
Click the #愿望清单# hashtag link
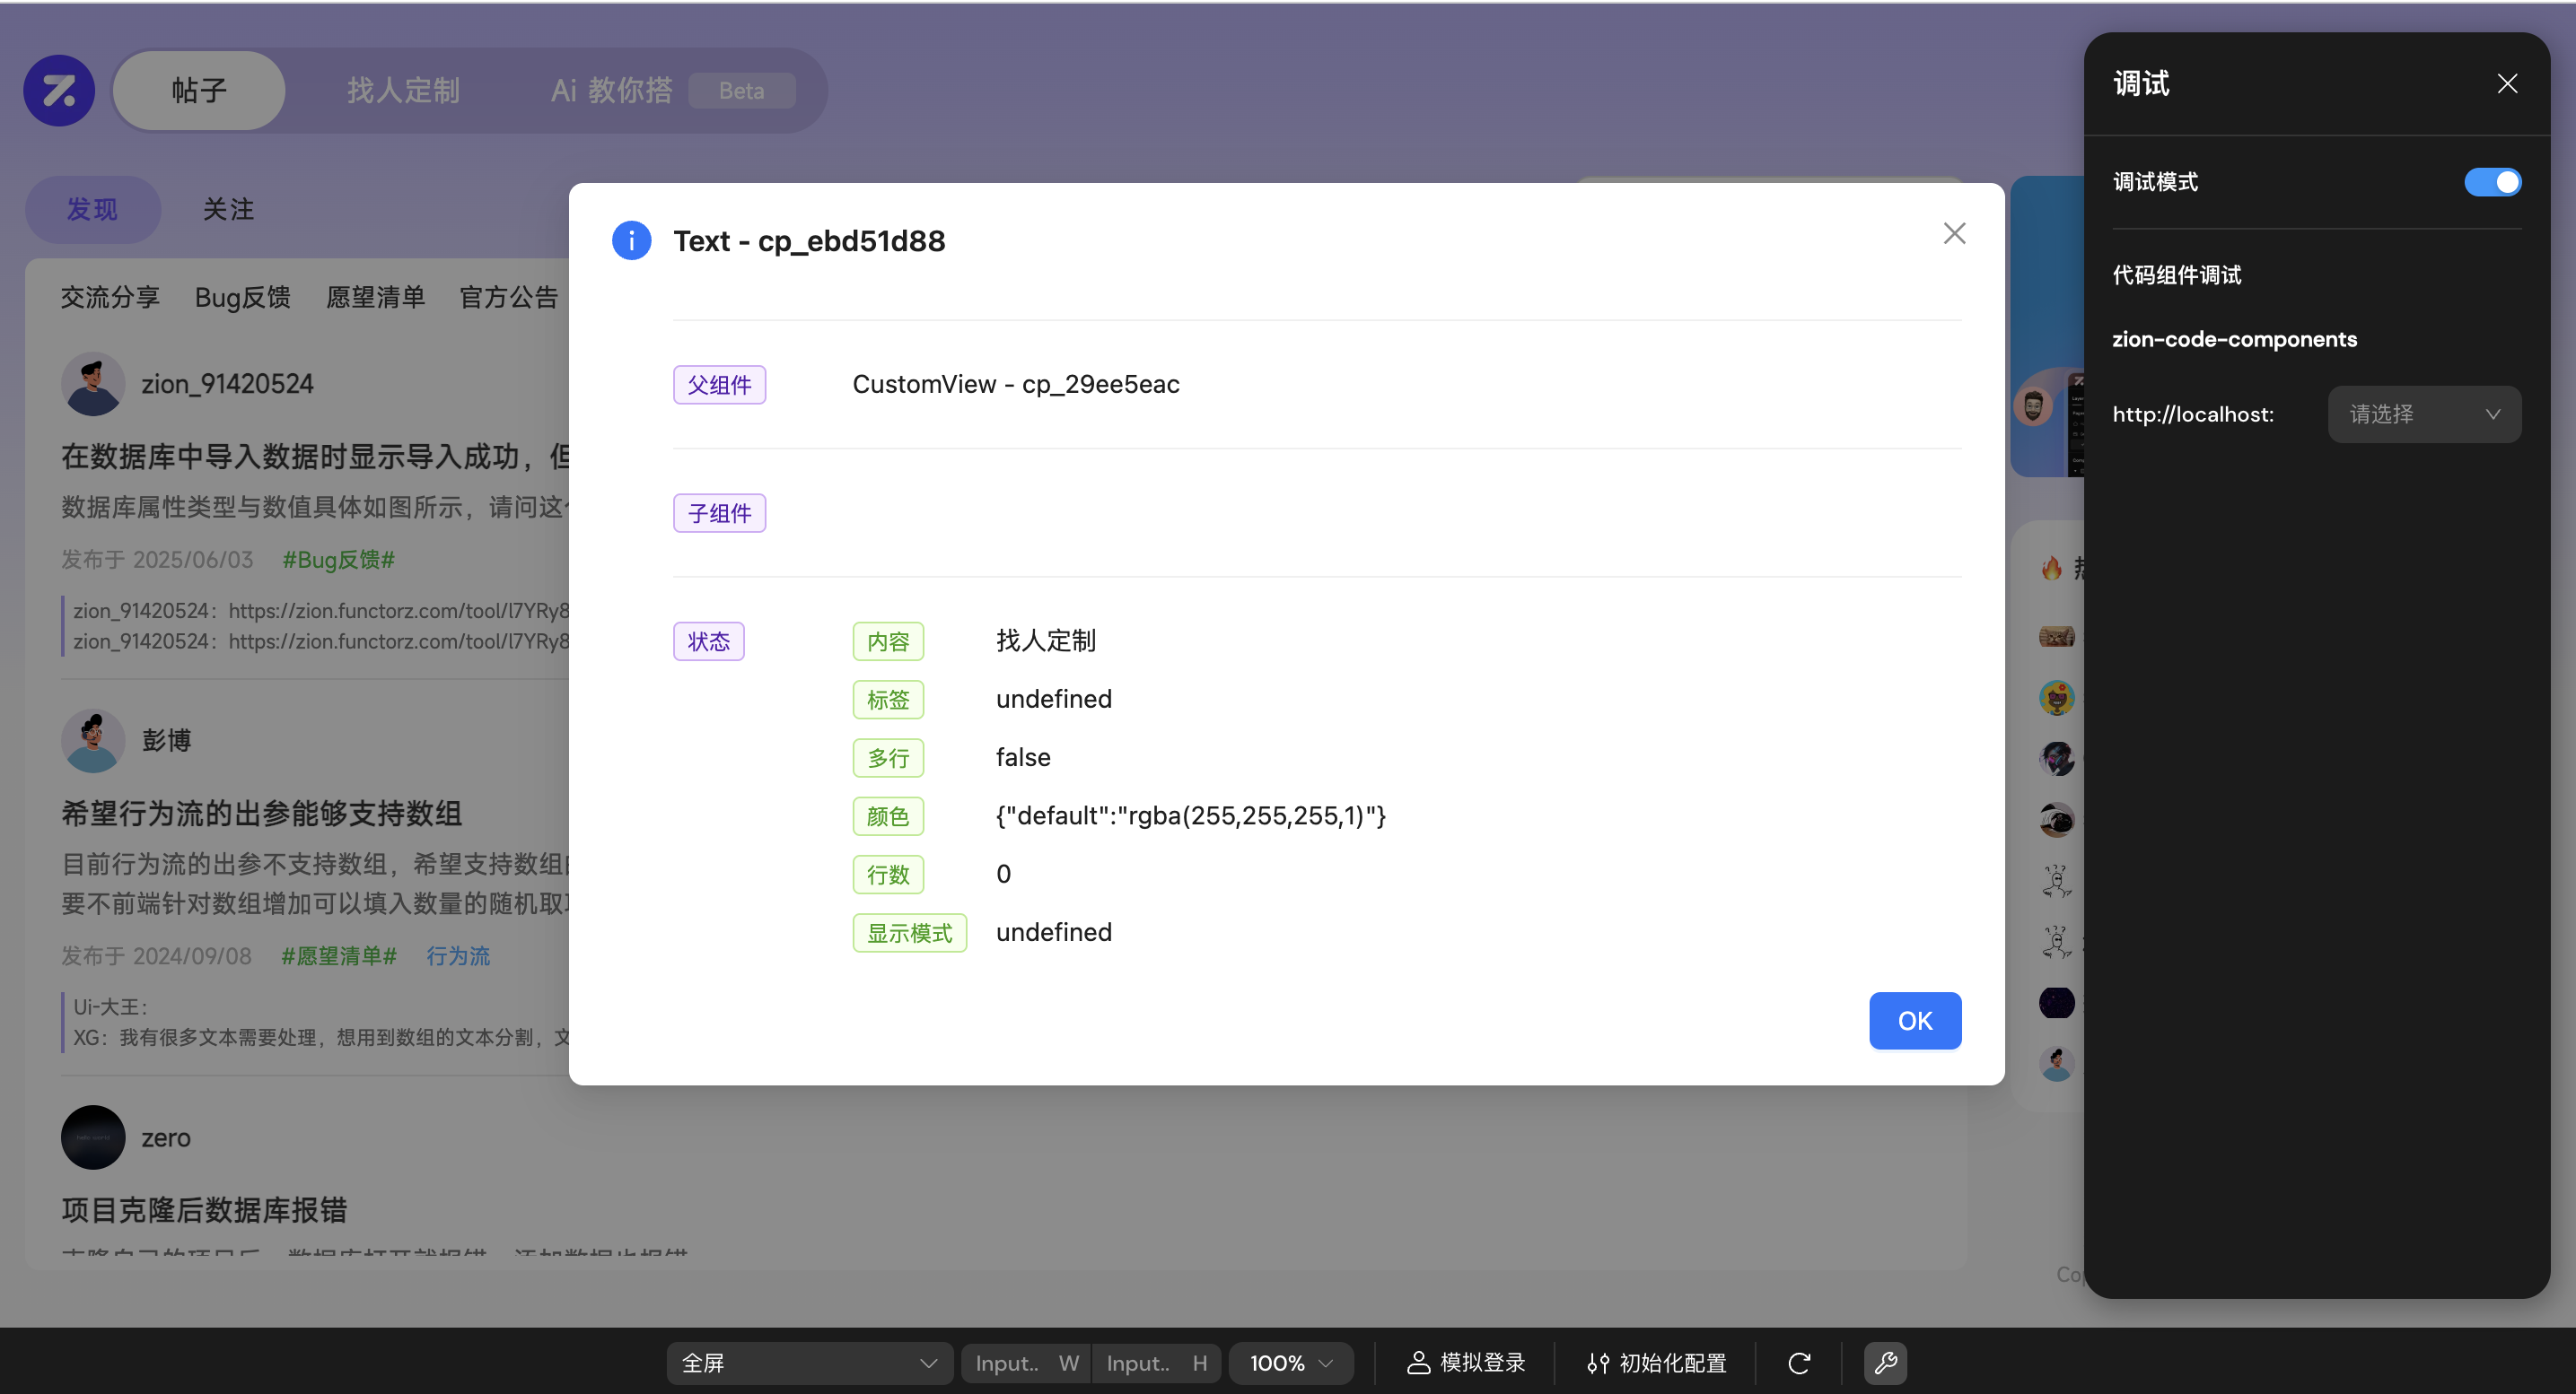coord(338,955)
